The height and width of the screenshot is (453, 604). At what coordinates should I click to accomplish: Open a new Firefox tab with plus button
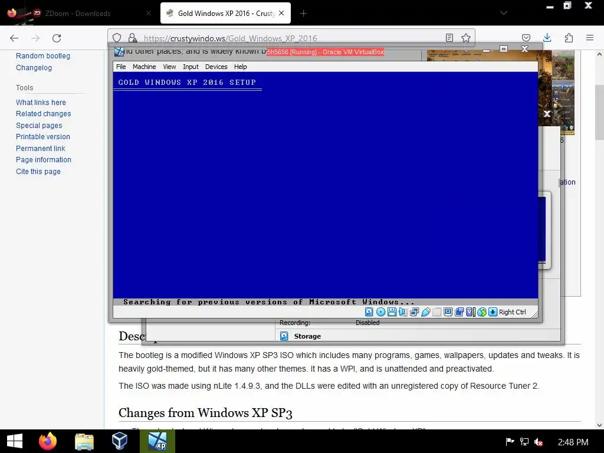pos(304,14)
